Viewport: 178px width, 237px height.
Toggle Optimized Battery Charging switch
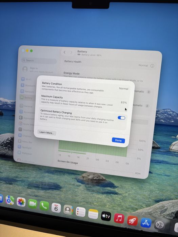click(121, 118)
